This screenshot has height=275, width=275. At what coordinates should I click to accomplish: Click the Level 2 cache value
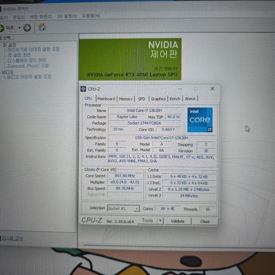pyautogui.click(x=189, y=190)
